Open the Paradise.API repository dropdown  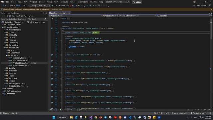[199, 113]
